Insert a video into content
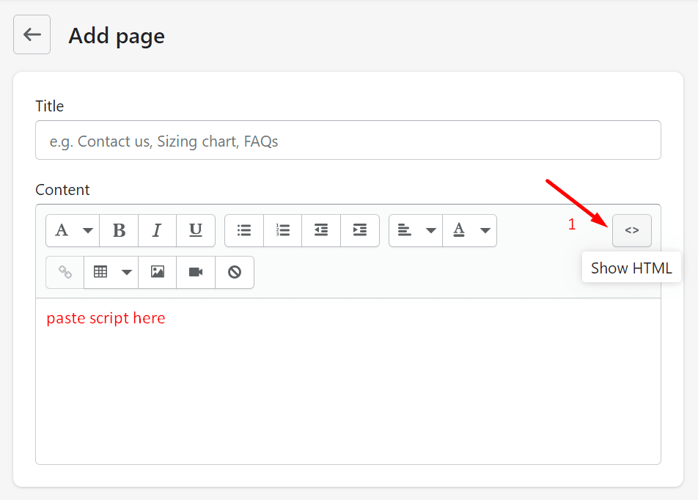 [x=196, y=273]
